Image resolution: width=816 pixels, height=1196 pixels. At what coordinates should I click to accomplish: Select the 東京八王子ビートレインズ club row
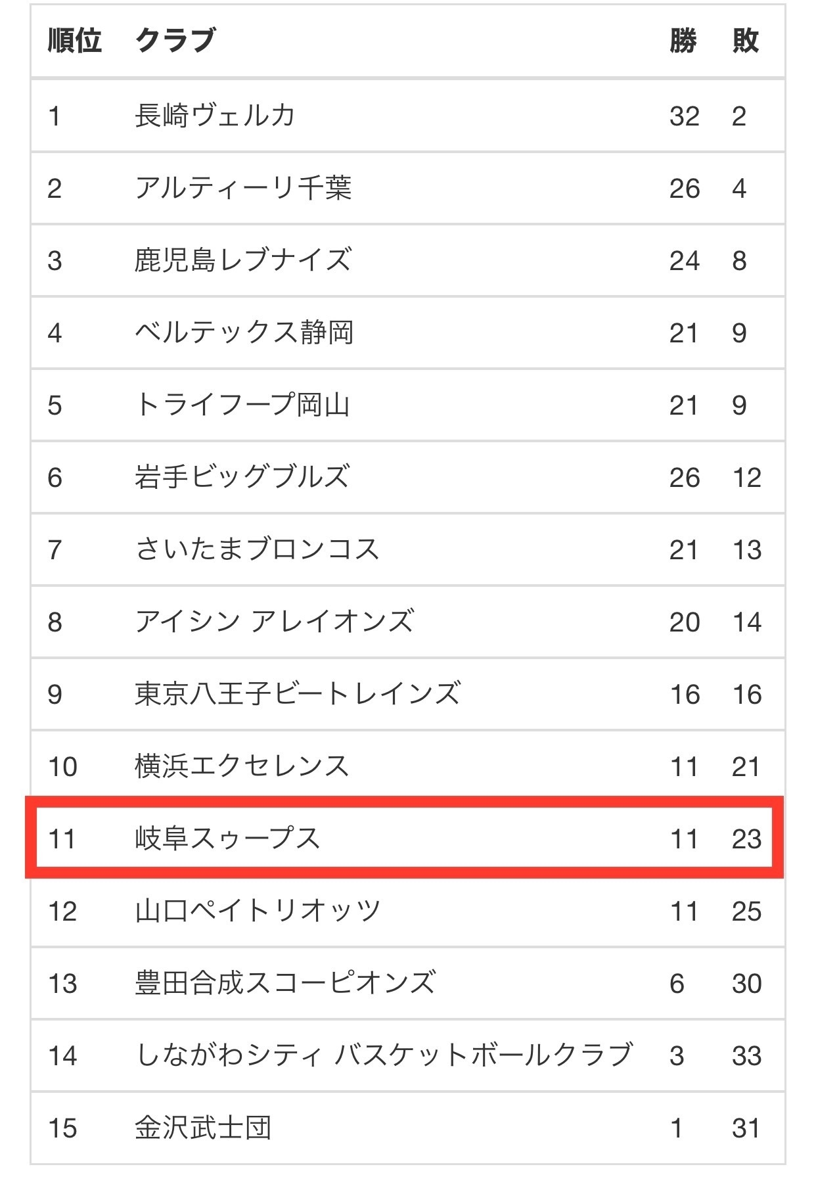point(407,695)
